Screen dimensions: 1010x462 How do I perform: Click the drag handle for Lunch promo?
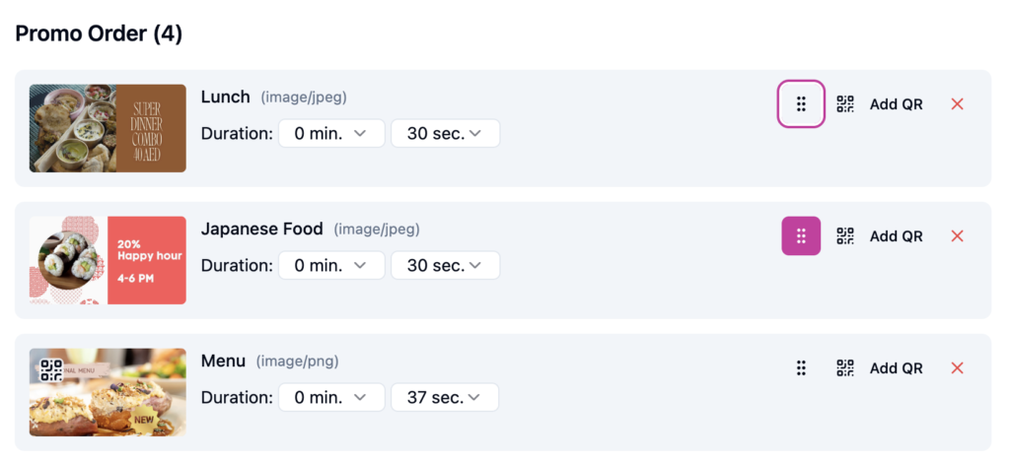(801, 104)
